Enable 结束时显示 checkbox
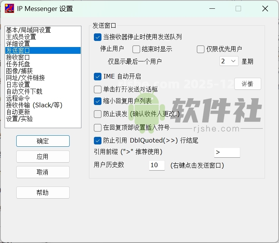 pyautogui.click(x=136, y=49)
